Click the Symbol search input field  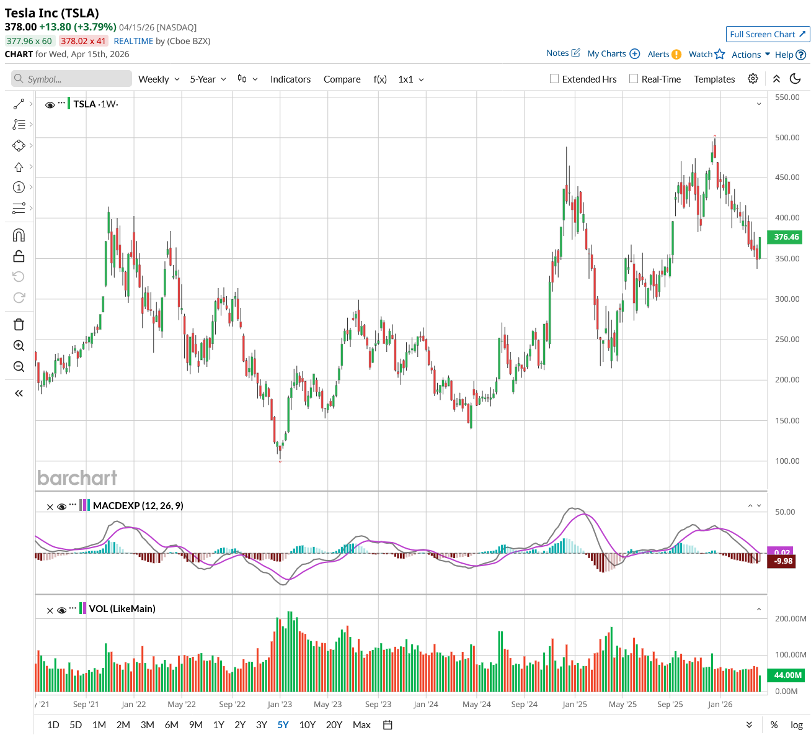point(71,79)
